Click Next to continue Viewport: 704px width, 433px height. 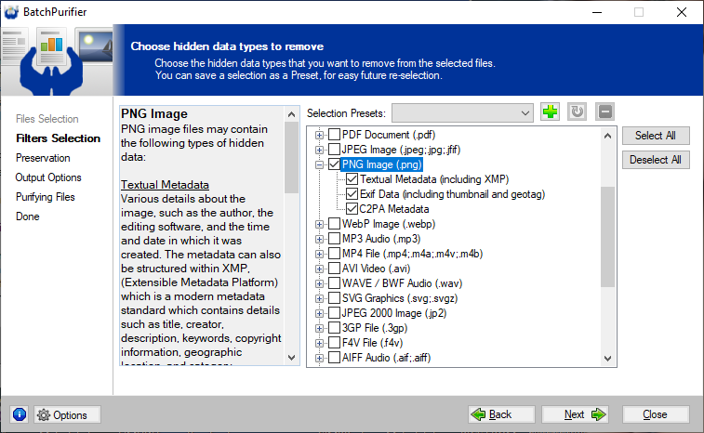(575, 414)
